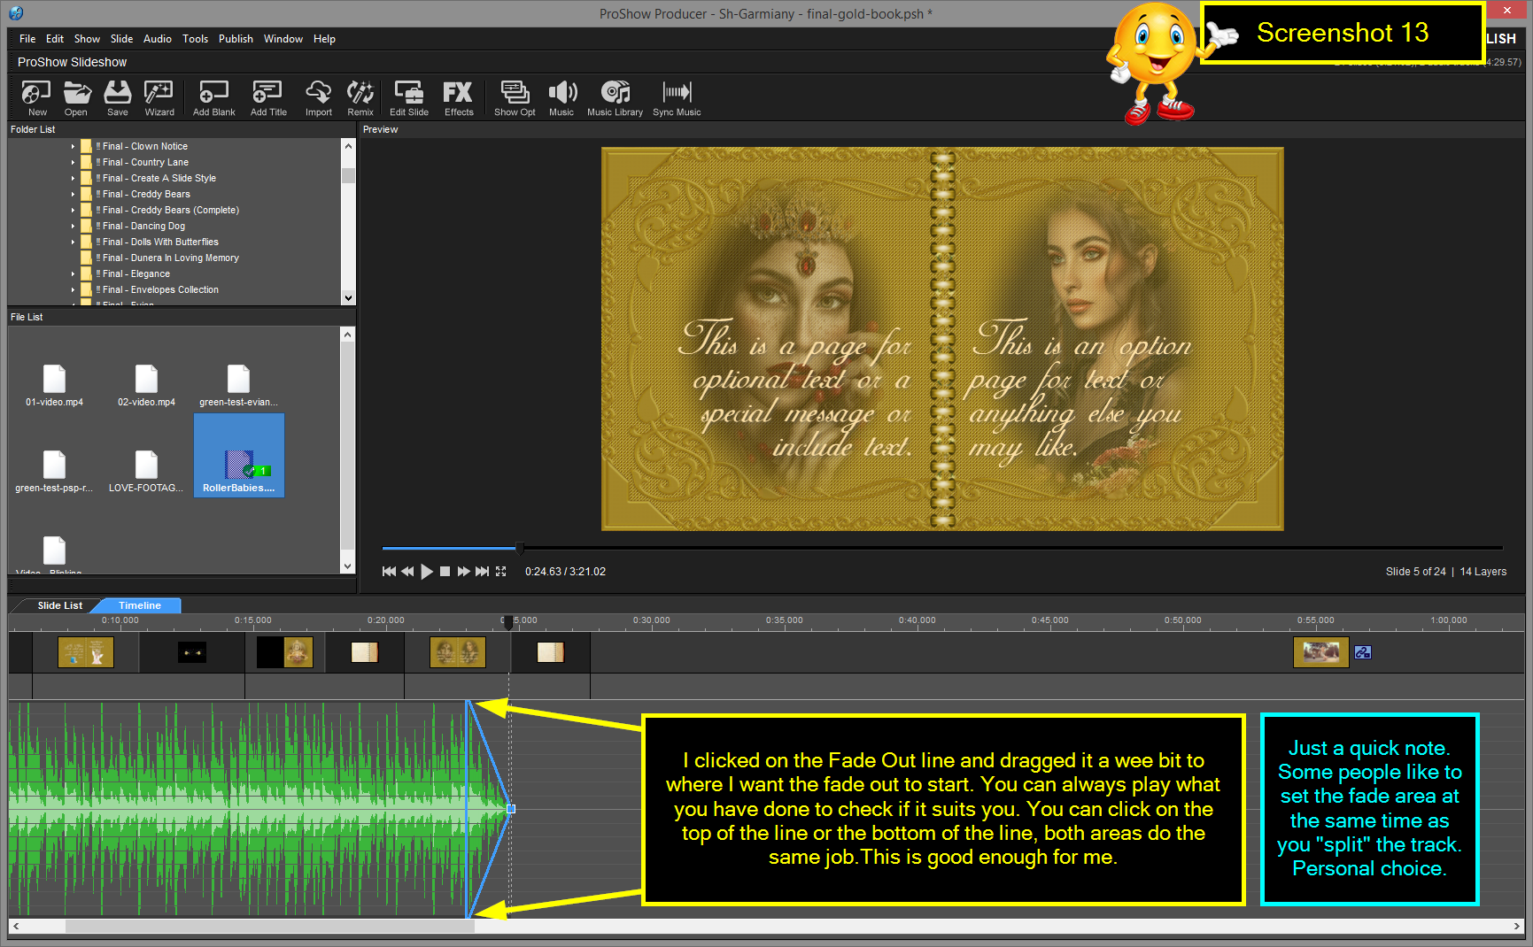This screenshot has width=1533, height=947.
Task: Click the Import toolbar icon
Action: [x=319, y=98]
